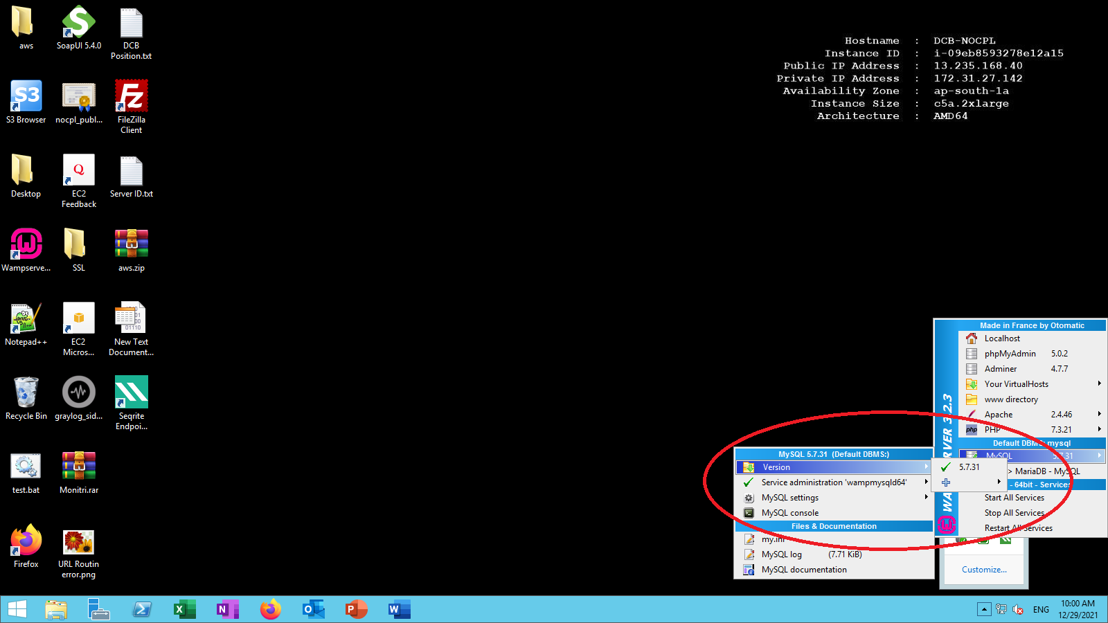Click the my.ini notepad icon
This screenshot has height=623, width=1108.
(x=749, y=539)
